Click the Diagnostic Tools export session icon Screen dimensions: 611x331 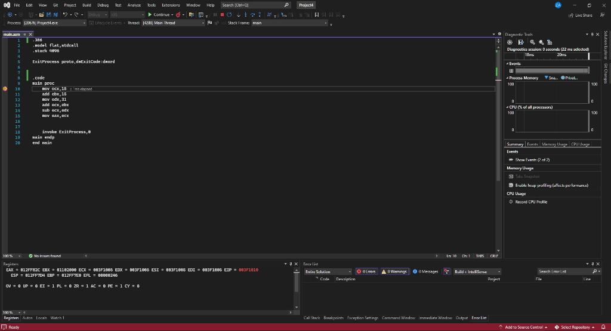click(x=520, y=42)
